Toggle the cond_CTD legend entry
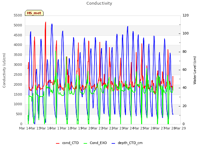Viewport: 199px width, 149px height. point(67,143)
